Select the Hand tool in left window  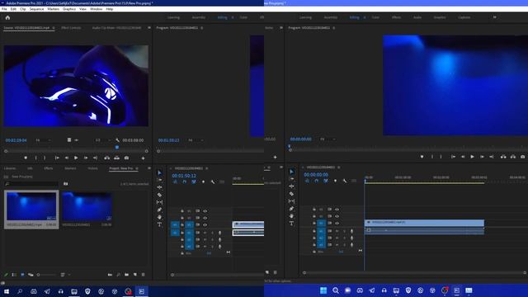159,217
